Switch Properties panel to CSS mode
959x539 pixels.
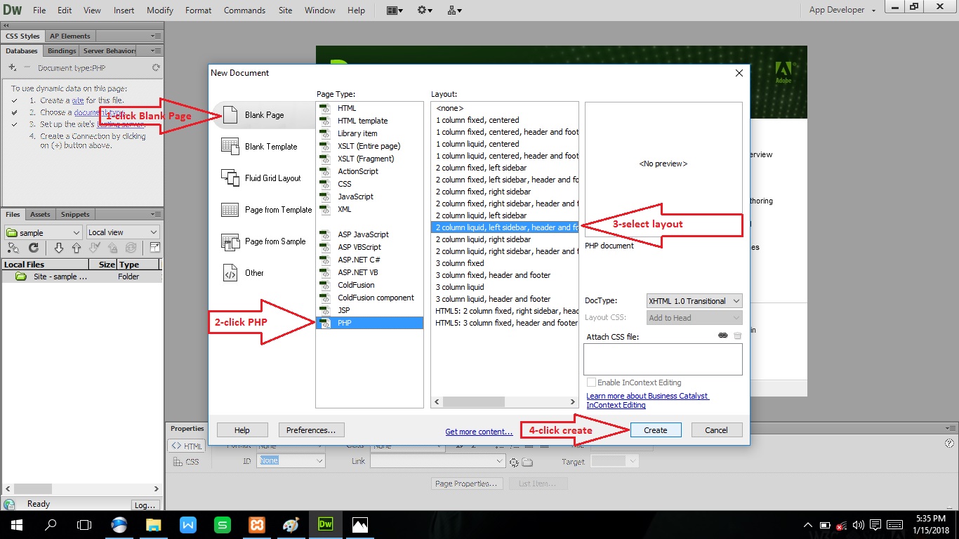pos(186,462)
